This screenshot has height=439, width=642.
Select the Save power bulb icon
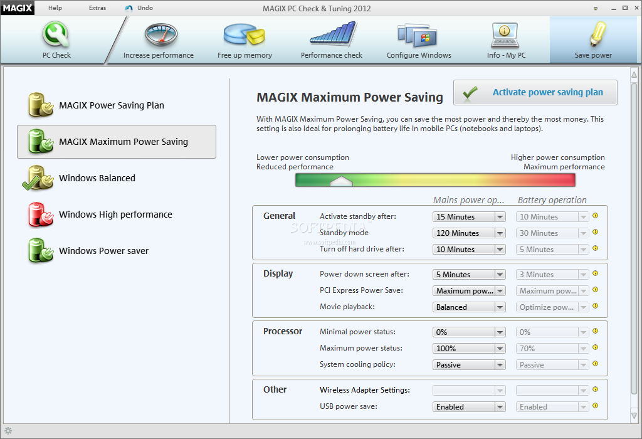[597, 34]
